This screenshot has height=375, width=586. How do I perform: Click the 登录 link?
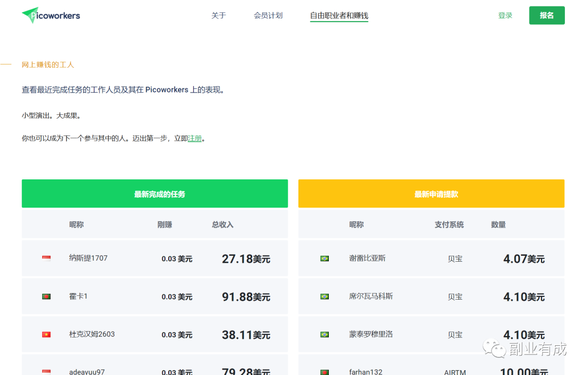pos(505,16)
